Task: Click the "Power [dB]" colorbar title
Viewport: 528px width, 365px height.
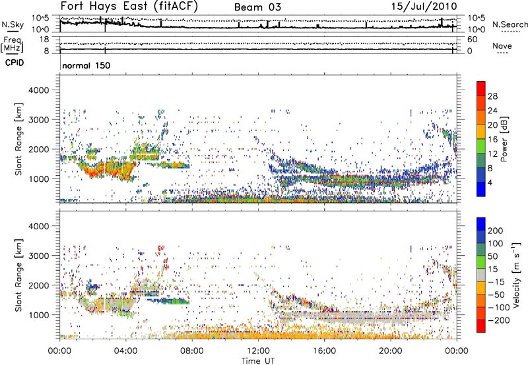Action: 504,139
